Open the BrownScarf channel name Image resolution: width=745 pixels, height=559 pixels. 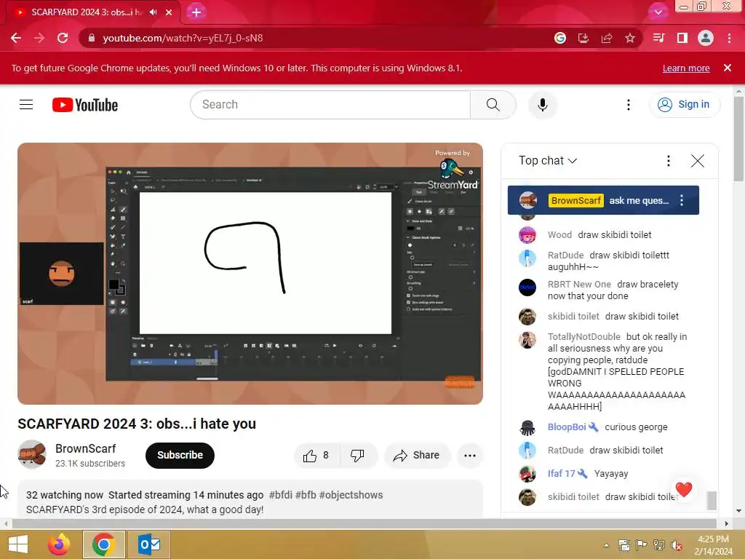(x=86, y=448)
